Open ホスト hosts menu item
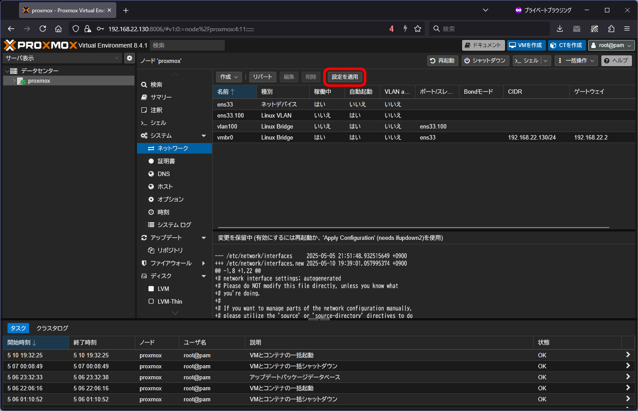 (x=174, y=187)
